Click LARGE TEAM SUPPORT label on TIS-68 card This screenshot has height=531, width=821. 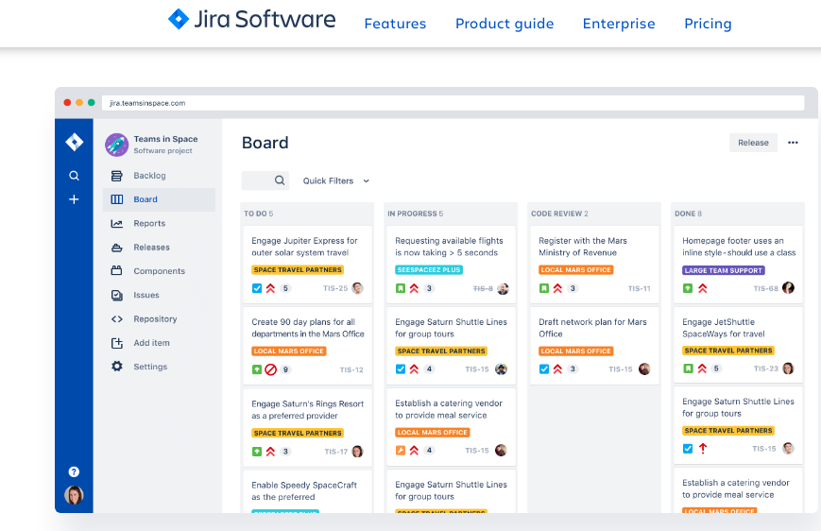tap(723, 270)
